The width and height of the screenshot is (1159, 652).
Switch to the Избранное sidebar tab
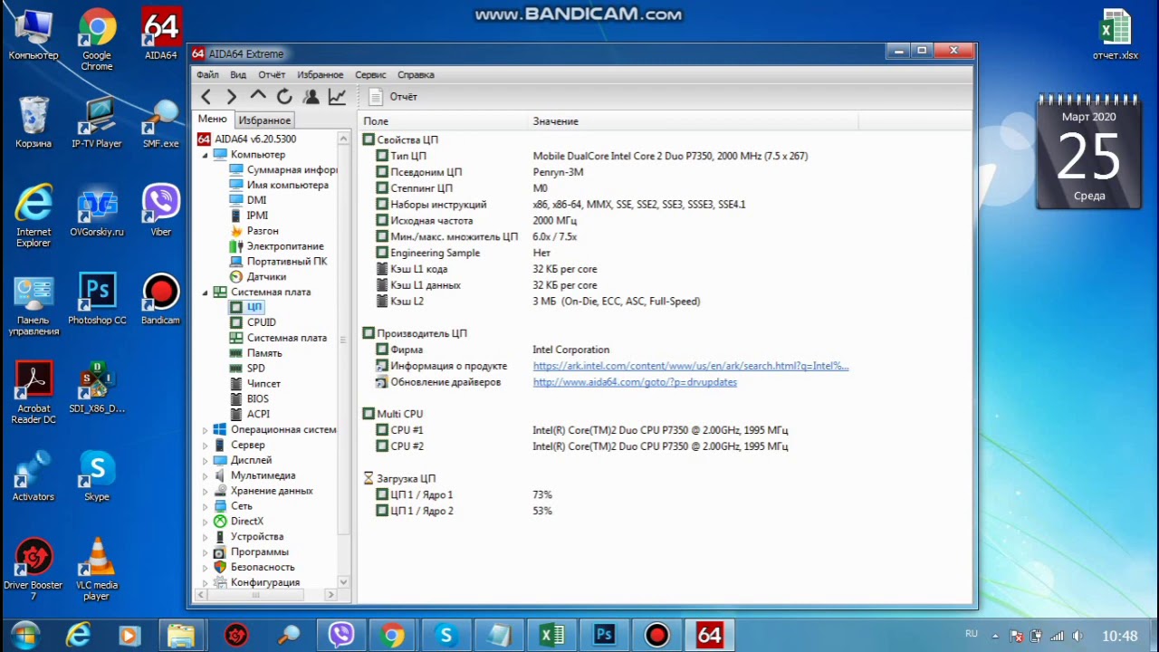[264, 120]
